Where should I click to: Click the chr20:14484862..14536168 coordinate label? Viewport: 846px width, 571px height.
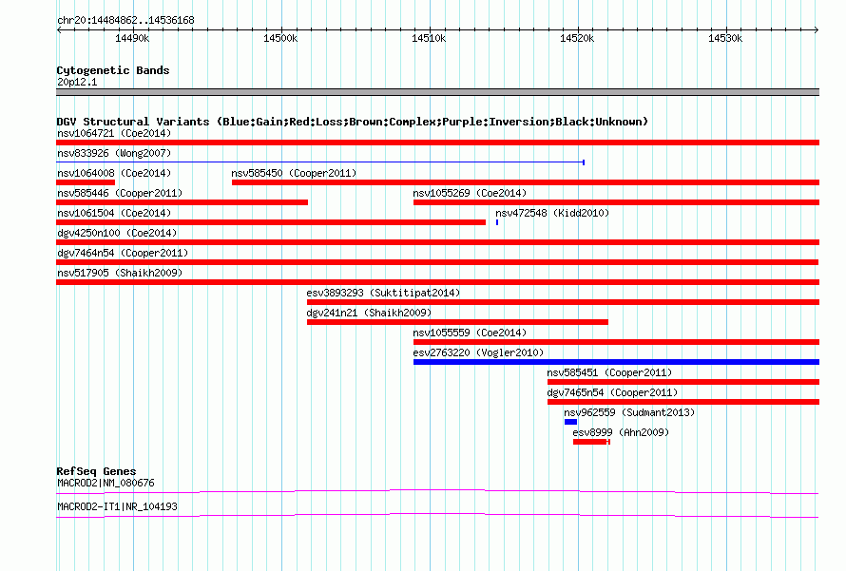click(125, 21)
